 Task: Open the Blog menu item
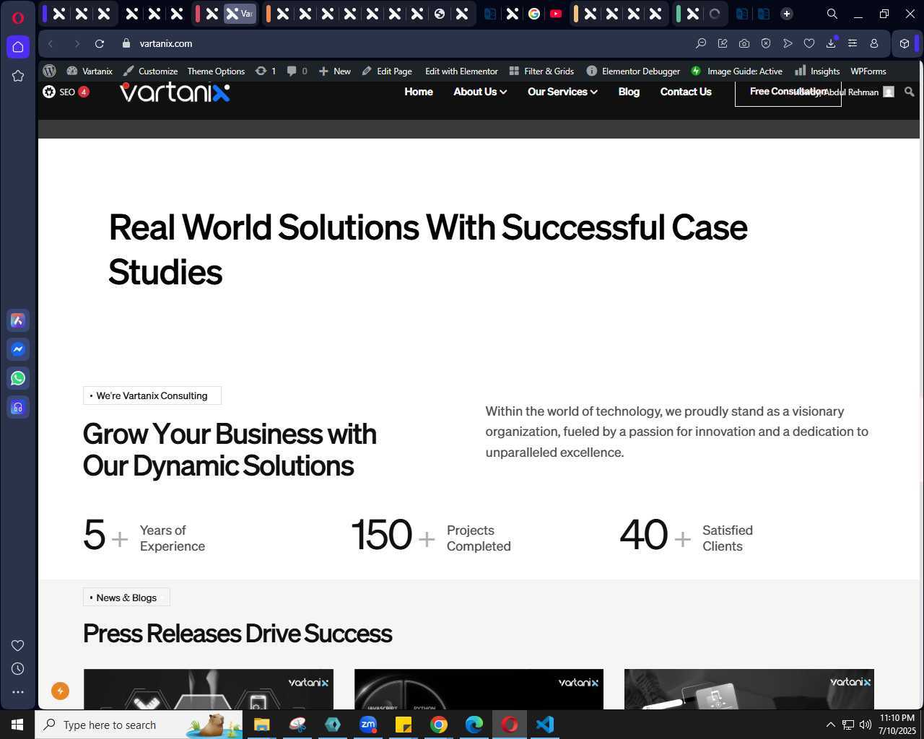pyautogui.click(x=629, y=92)
